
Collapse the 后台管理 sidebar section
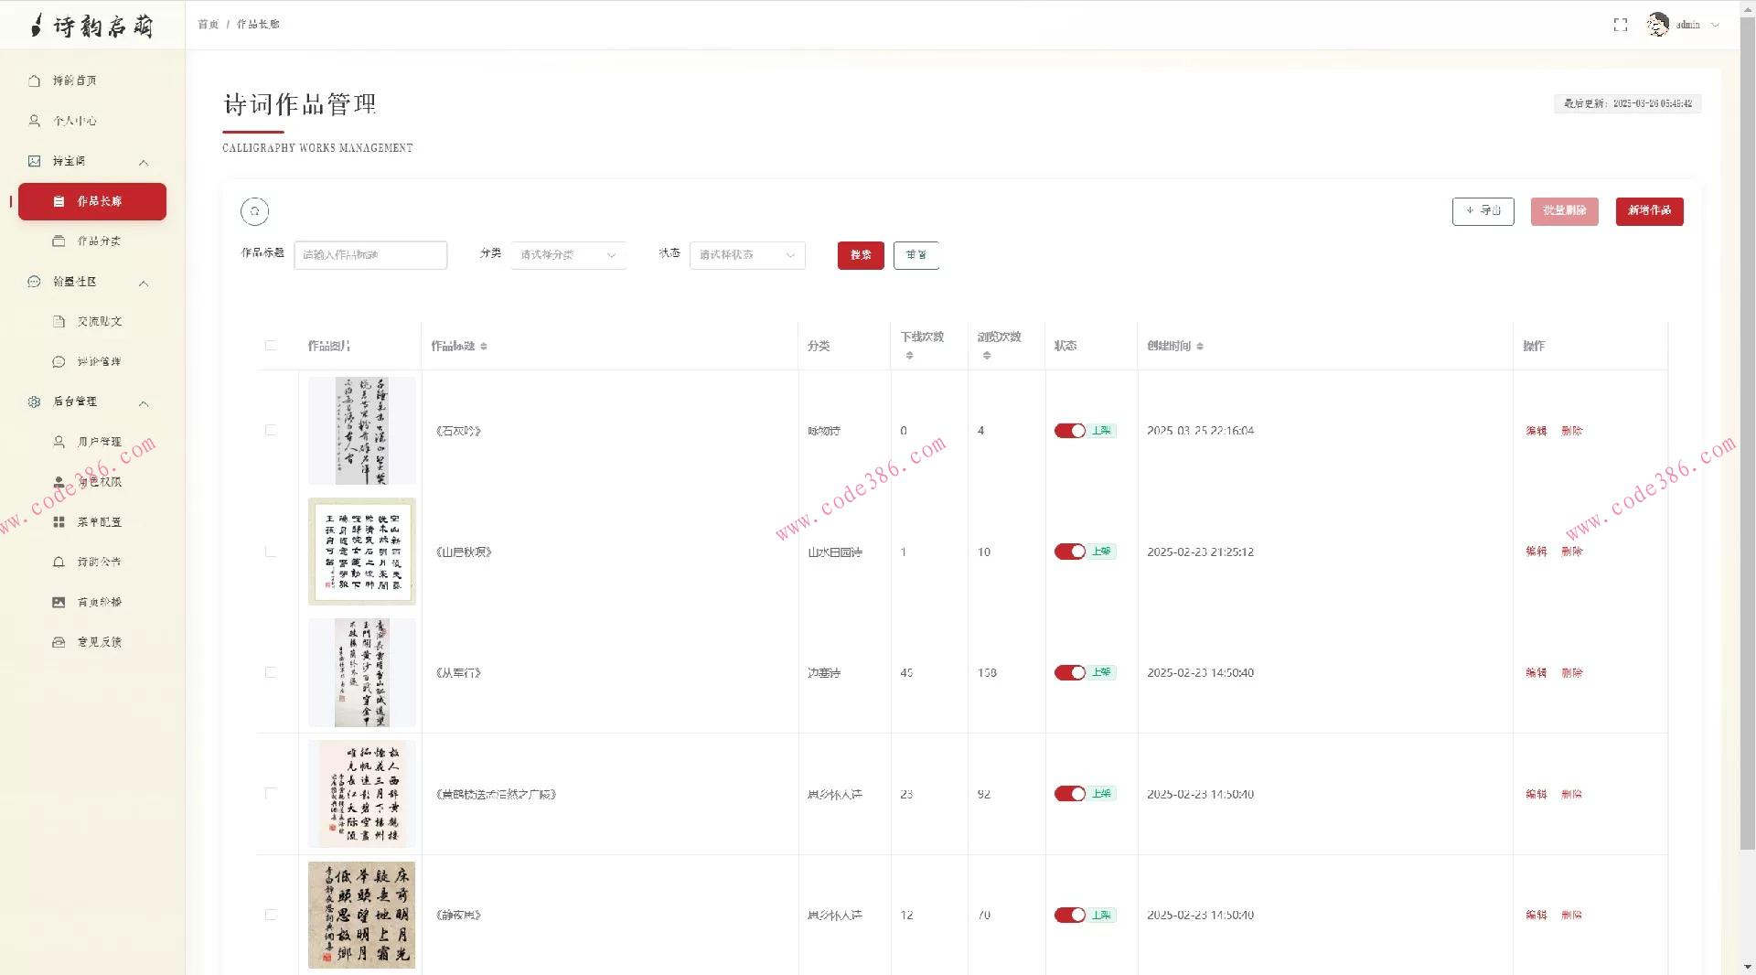click(x=144, y=403)
